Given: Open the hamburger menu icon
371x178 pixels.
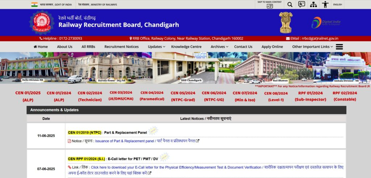Looking at the screenshot, I should 339,47.
